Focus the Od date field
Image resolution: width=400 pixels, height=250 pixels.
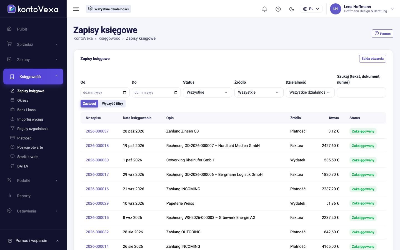coord(105,92)
